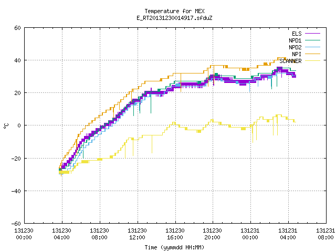Pick the yellow SCANNER legend line sample
The width and height of the screenshot is (336, 252).
[x=312, y=61]
